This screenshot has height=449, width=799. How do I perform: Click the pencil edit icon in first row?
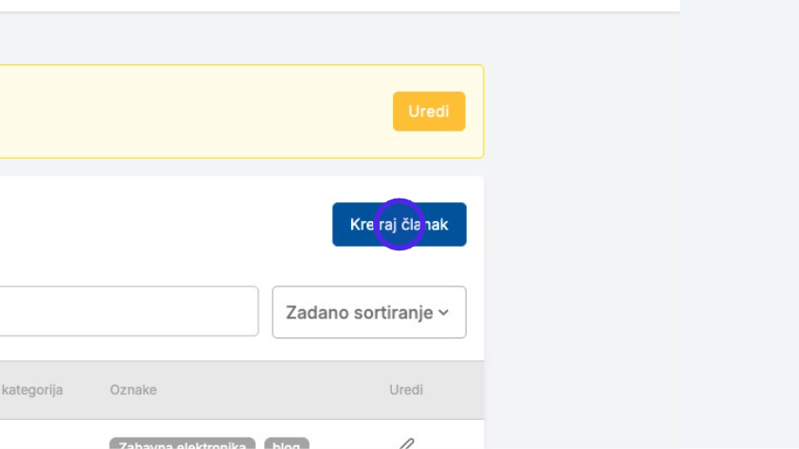click(x=406, y=444)
